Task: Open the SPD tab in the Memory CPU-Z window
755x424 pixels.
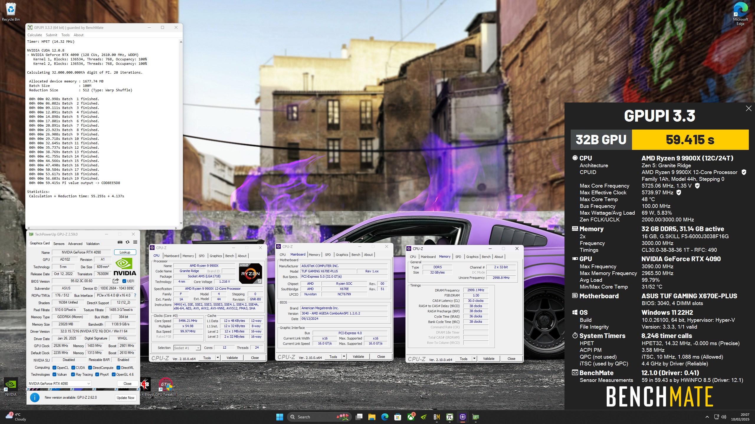Action: pyautogui.click(x=458, y=257)
